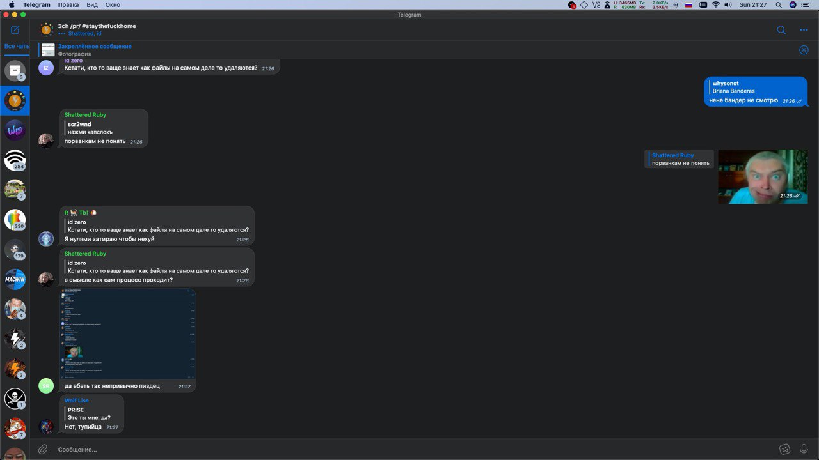
Task: Select the active 2ch /pr/ chat avatar
Action: click(x=15, y=100)
